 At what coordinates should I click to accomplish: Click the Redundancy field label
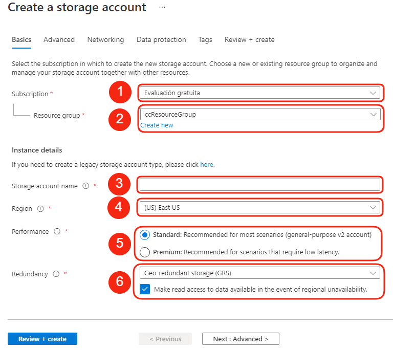click(30, 274)
